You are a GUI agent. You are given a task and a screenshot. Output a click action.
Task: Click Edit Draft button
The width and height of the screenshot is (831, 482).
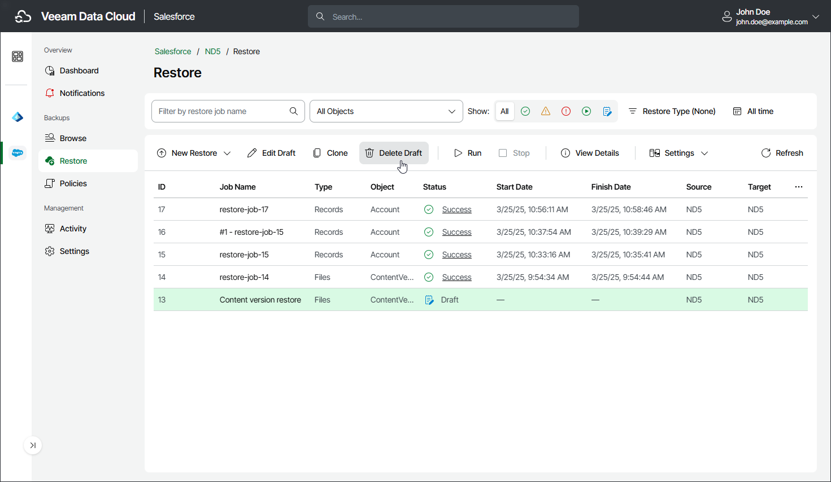pos(272,153)
